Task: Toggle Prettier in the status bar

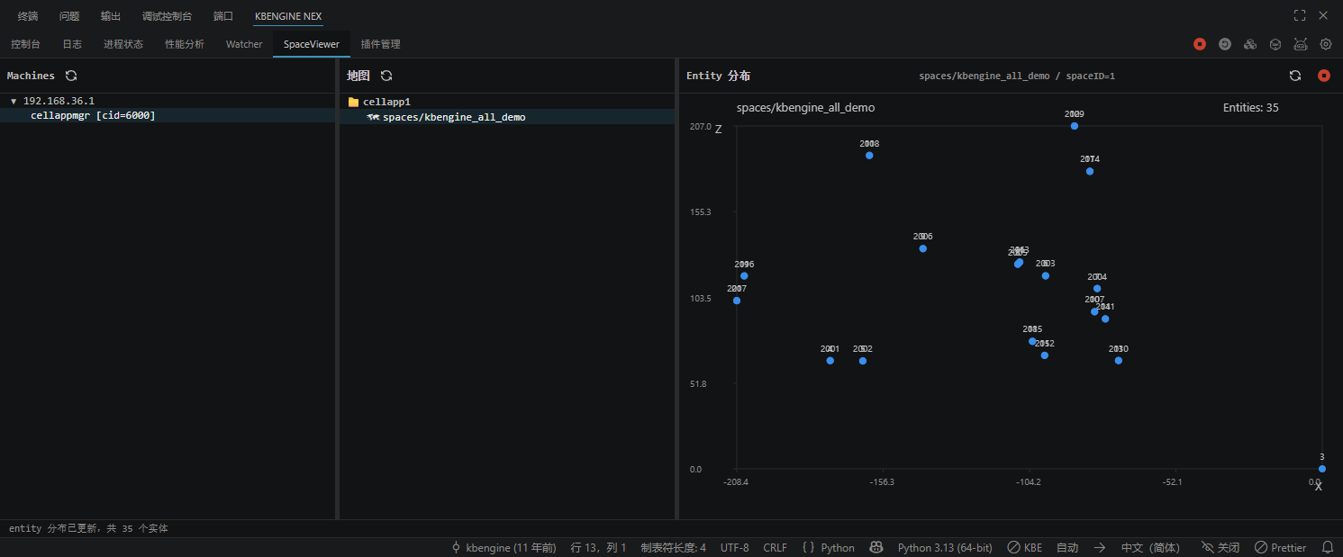Action: pyautogui.click(x=1280, y=547)
